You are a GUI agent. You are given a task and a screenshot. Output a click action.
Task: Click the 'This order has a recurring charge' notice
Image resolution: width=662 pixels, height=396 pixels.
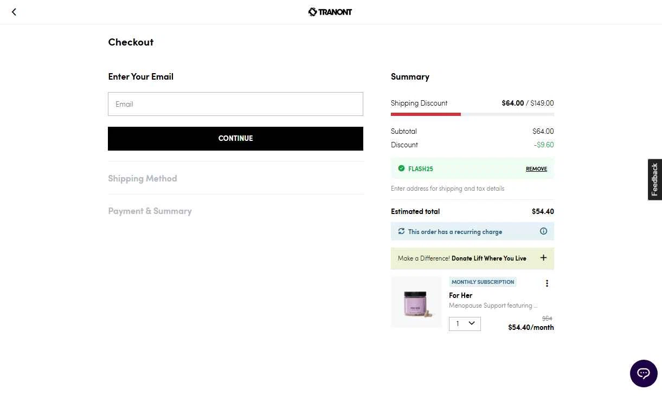coord(472,231)
